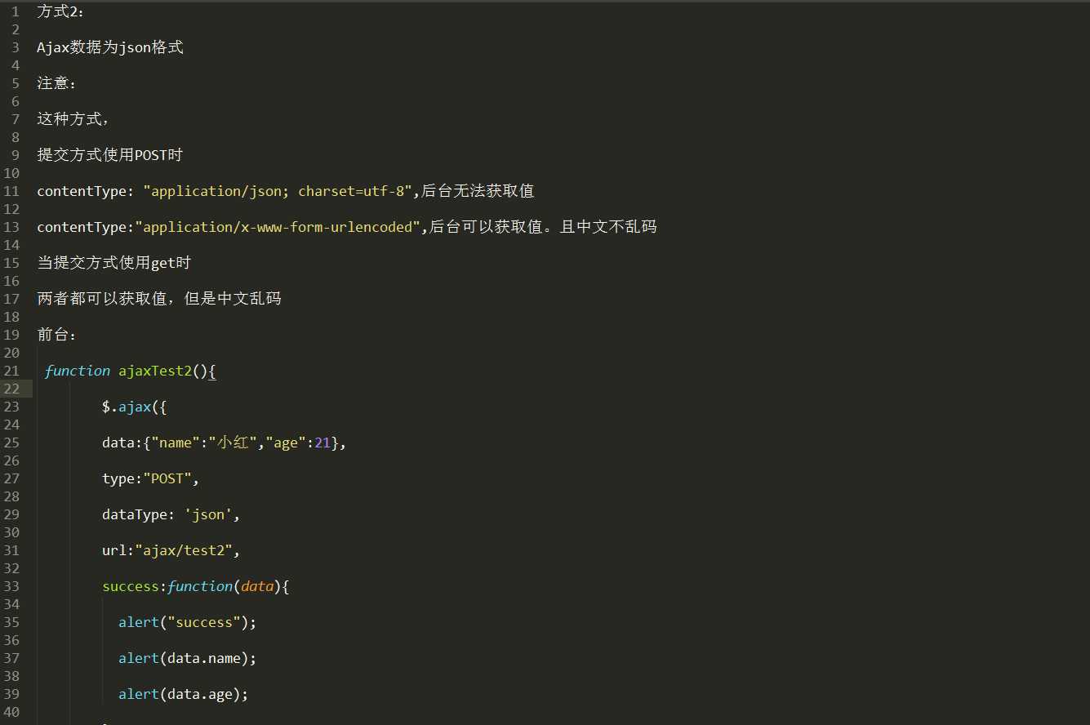Click the alert(data.age) statement
The image size is (1090, 725).
point(183,694)
